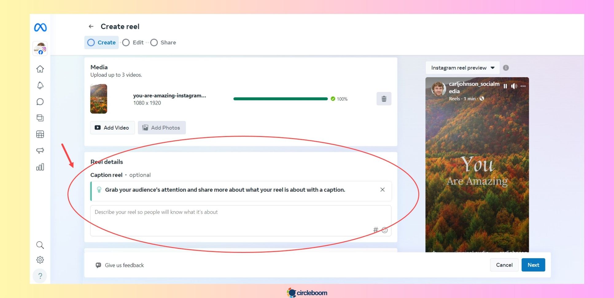This screenshot has width=614, height=298.
Task: Delete uploaded video with trash icon
Action: point(384,99)
